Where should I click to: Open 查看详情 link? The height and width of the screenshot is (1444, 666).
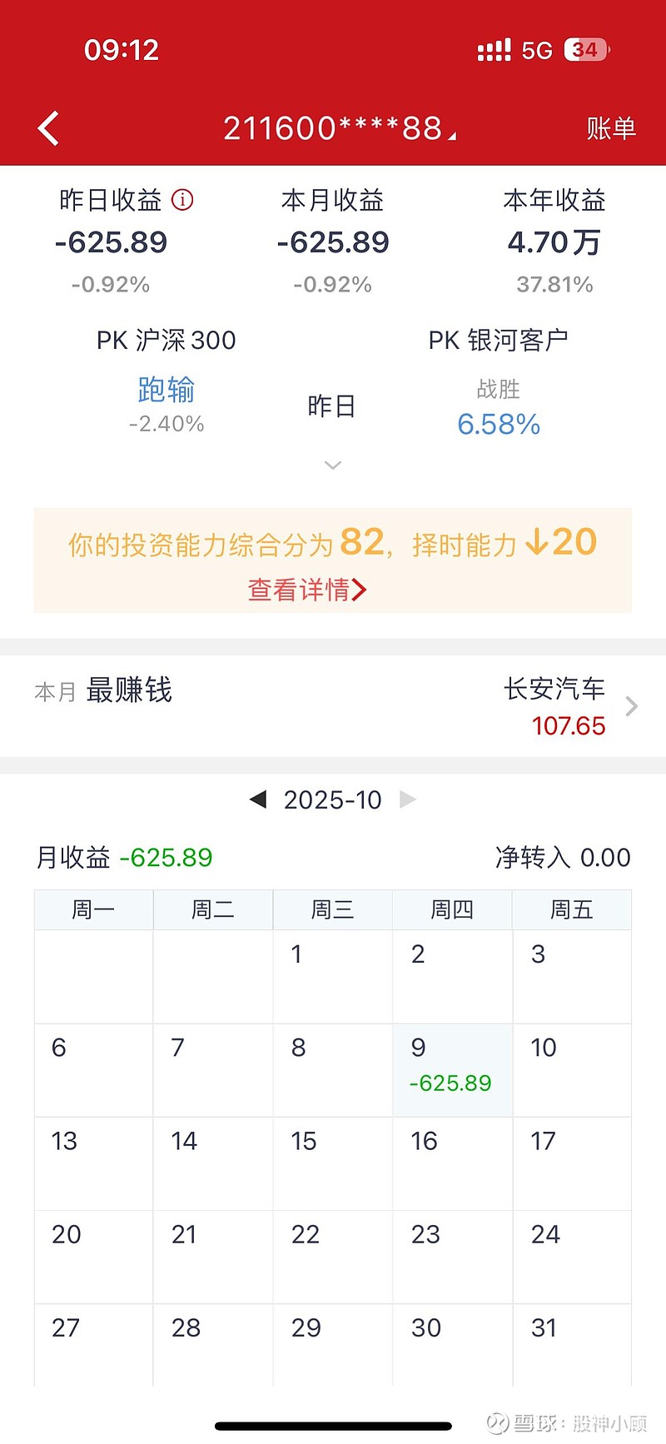[x=299, y=590]
